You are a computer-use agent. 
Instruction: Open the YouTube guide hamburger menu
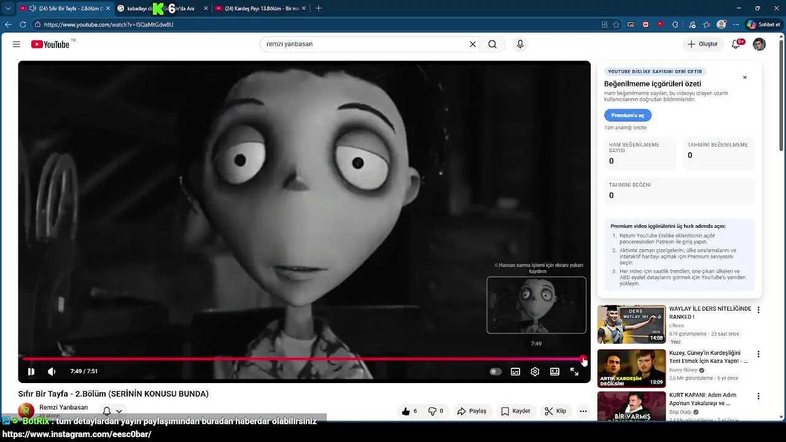(x=17, y=44)
